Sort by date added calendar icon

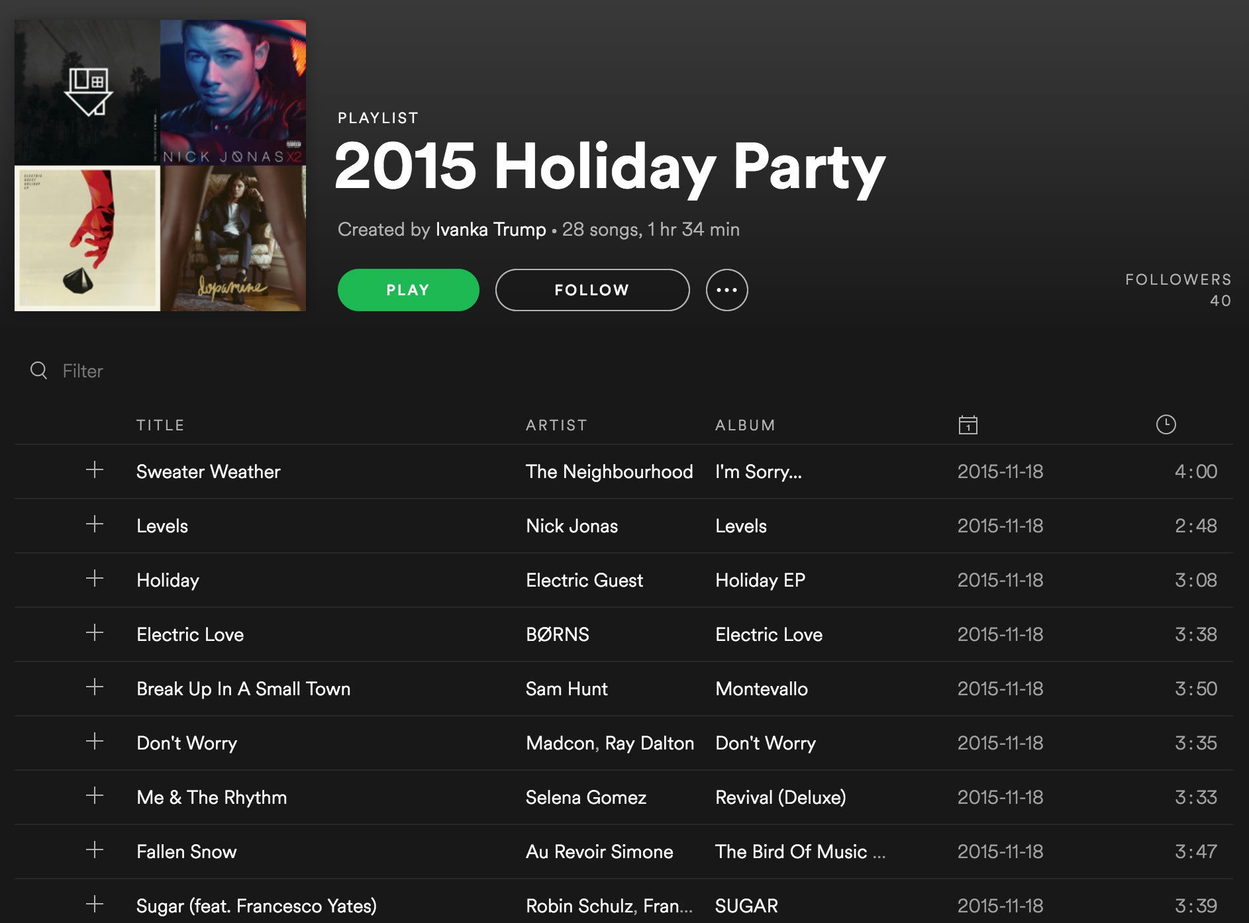[968, 424]
